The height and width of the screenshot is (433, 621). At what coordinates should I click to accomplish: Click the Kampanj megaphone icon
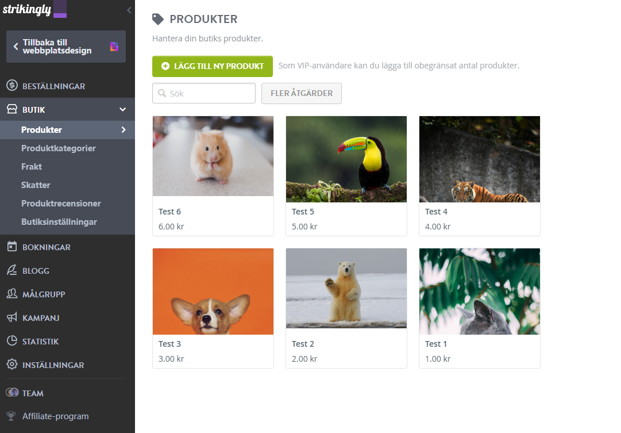click(12, 317)
